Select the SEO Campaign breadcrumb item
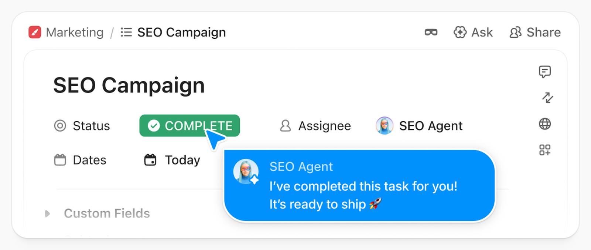The image size is (591, 250). (x=181, y=32)
